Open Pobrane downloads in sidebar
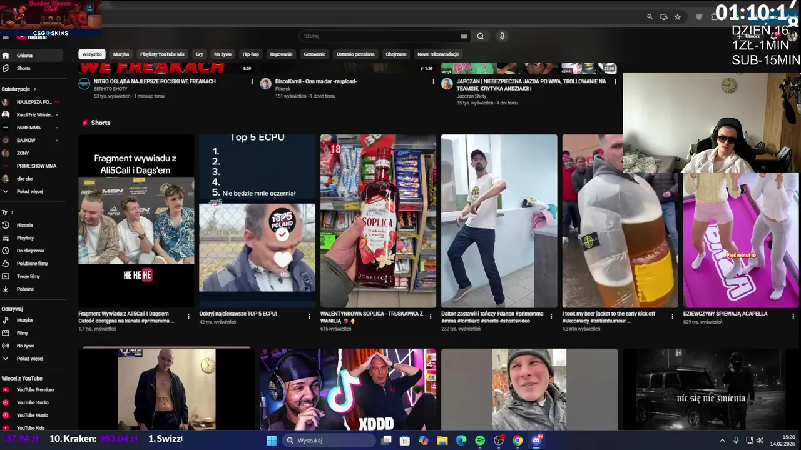The image size is (801, 450). tap(31, 289)
